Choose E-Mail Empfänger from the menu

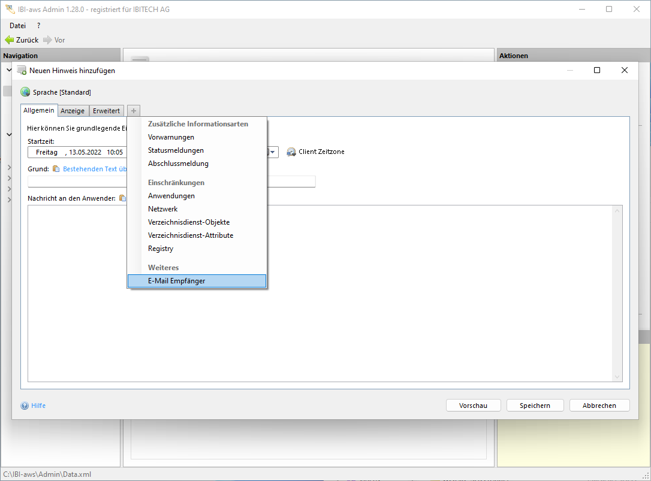176,281
